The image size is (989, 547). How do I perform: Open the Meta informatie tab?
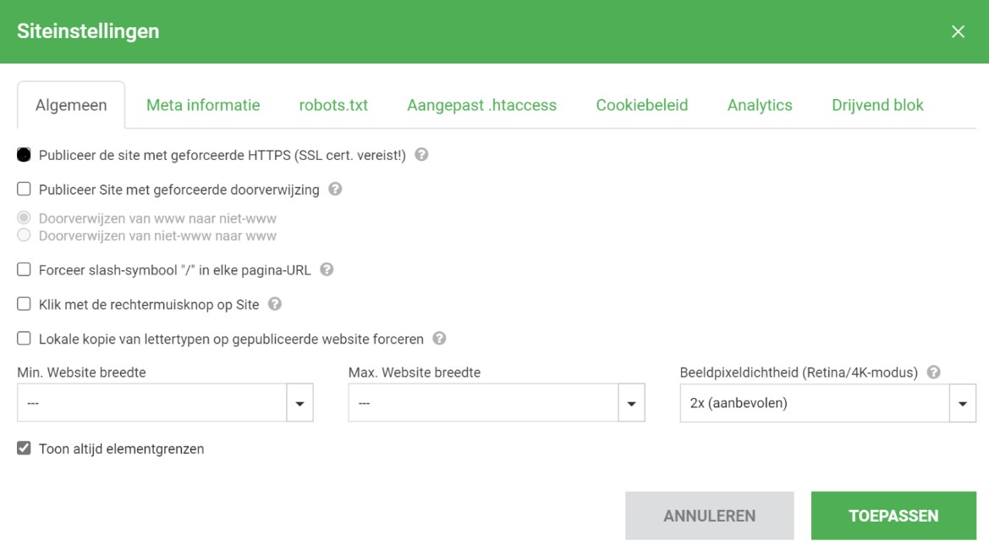coord(203,105)
